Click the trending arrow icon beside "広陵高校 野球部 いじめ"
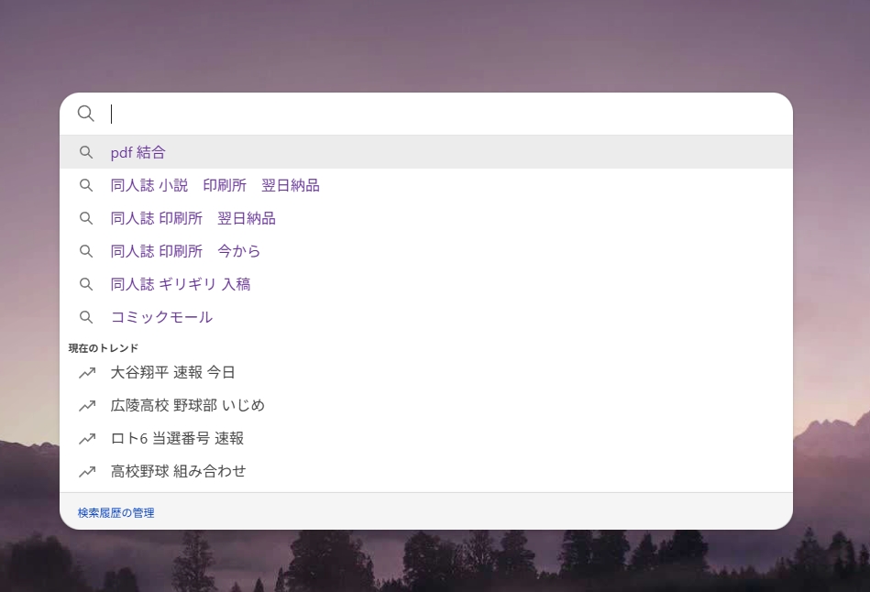 (87, 405)
